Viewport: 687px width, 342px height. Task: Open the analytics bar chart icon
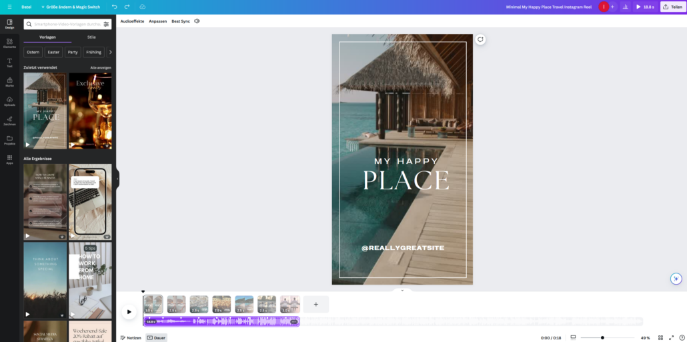(x=625, y=7)
